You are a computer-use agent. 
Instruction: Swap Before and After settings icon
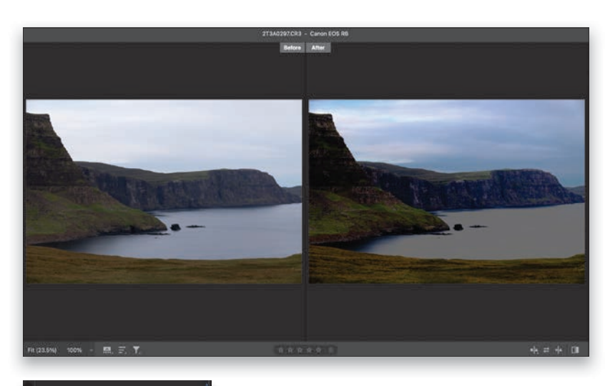click(546, 350)
